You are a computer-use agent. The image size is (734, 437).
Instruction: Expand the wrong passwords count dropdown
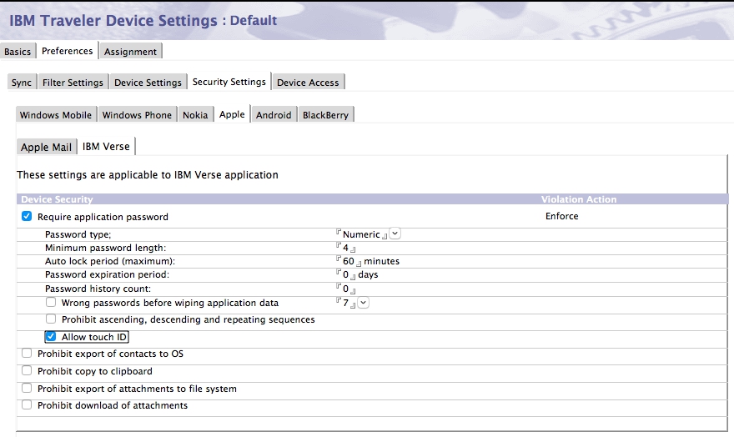pyautogui.click(x=364, y=302)
